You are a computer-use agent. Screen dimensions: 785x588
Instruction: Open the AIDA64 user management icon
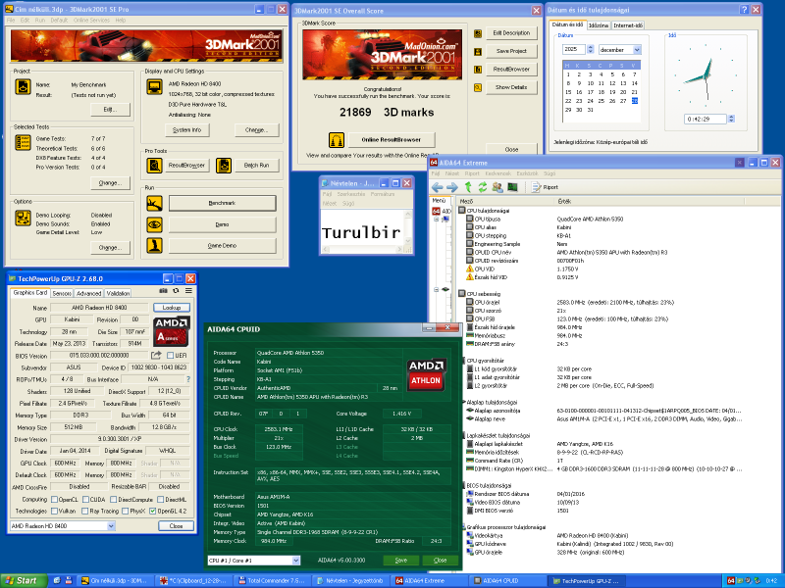click(497, 187)
